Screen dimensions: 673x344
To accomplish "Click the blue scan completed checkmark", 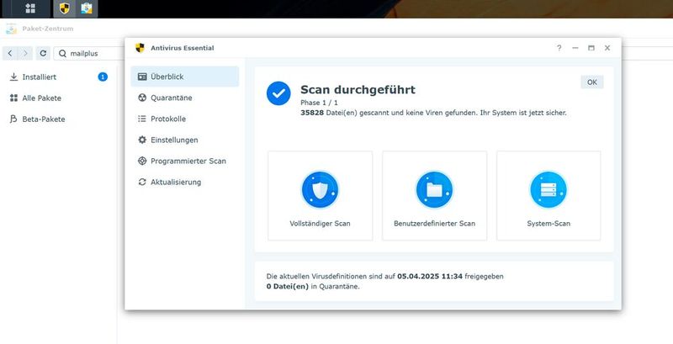I will pyautogui.click(x=278, y=93).
